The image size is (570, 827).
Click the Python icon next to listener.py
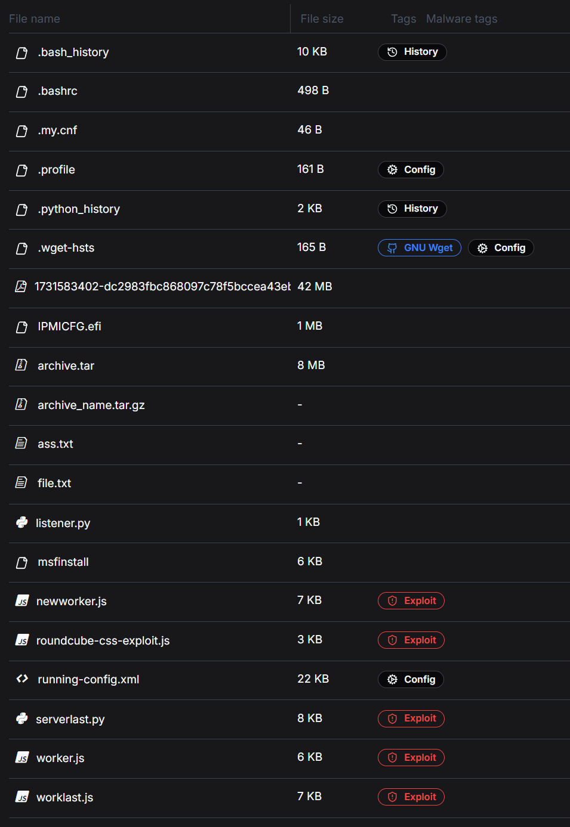[21, 522]
